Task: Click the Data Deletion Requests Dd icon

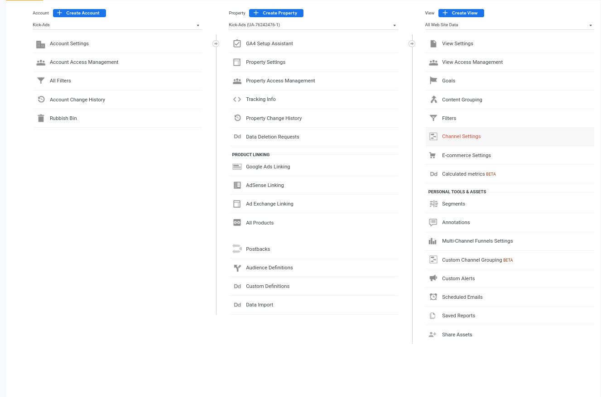Action: coord(237,137)
